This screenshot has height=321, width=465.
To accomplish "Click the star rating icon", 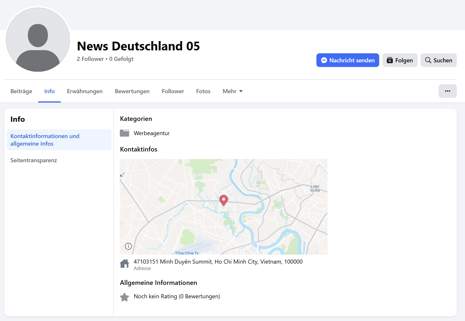I will pyautogui.click(x=124, y=297).
